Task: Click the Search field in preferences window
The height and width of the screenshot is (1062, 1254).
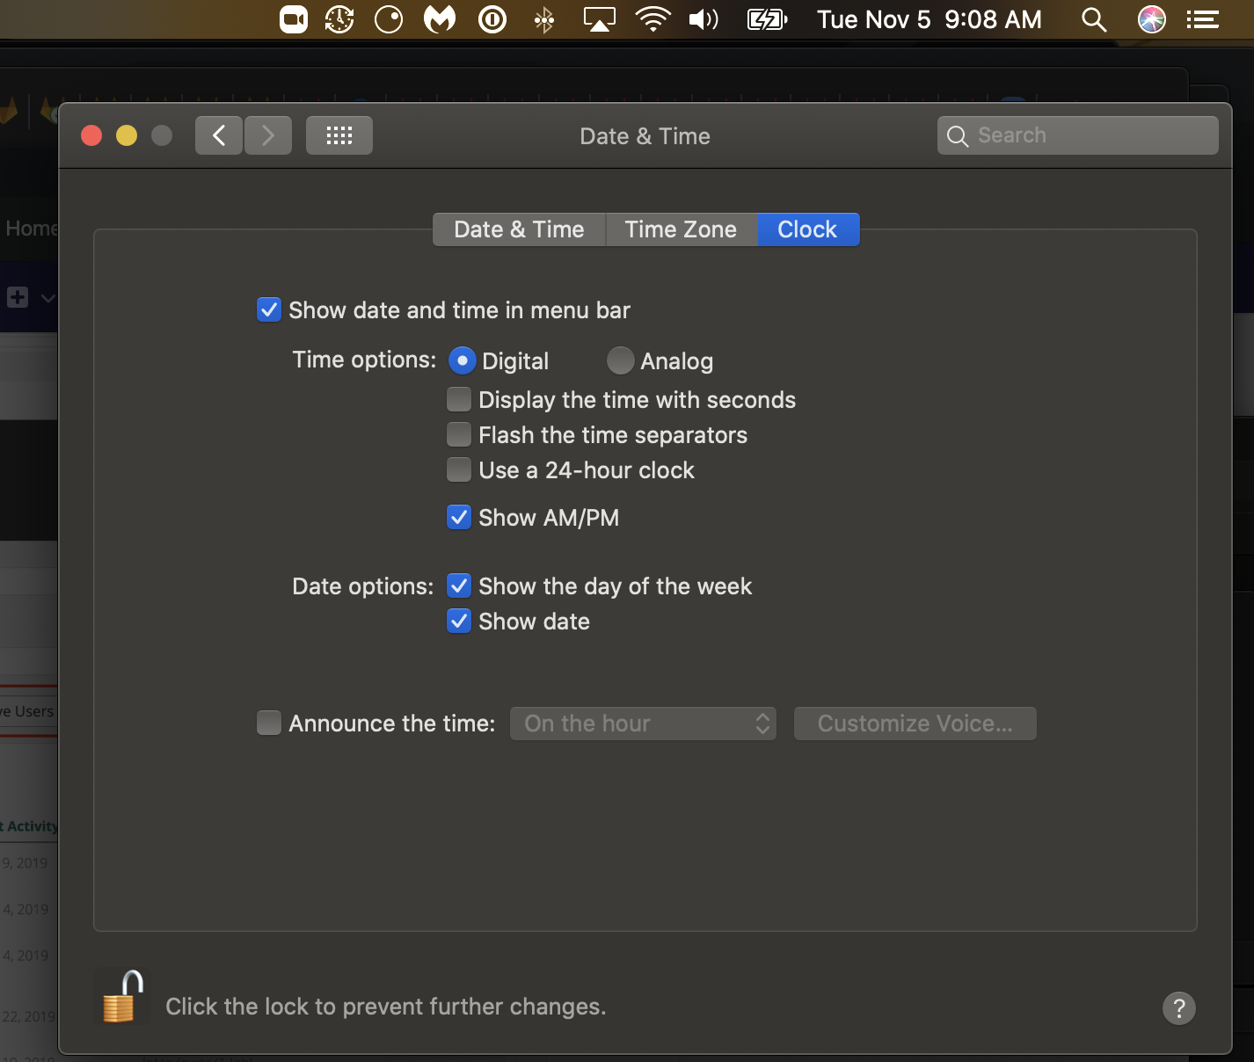Action: [1078, 135]
